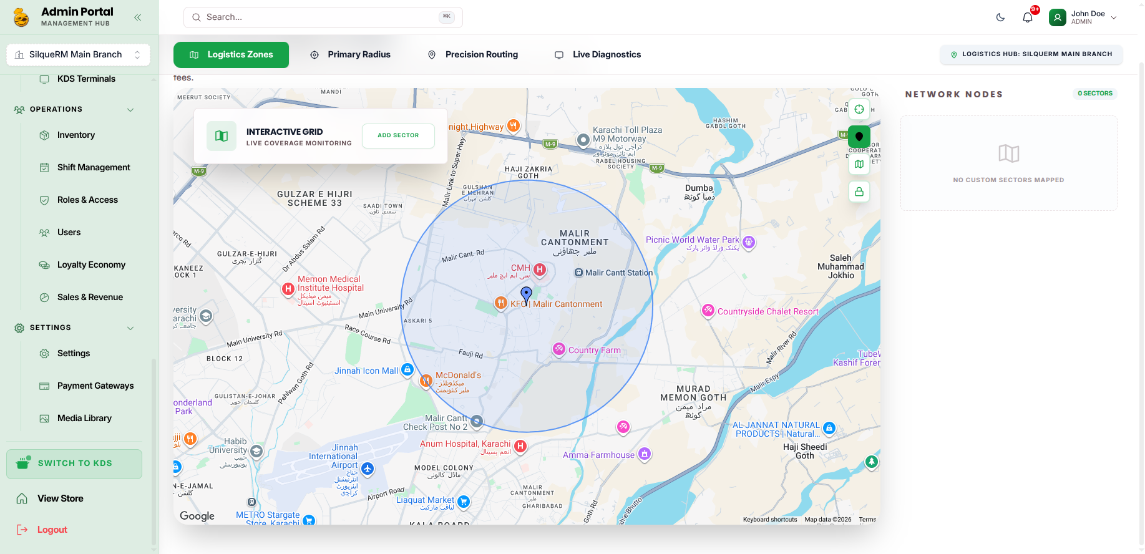Click the Country Farm marker
Image resolution: width=1145 pixels, height=554 pixels.
[559, 349]
